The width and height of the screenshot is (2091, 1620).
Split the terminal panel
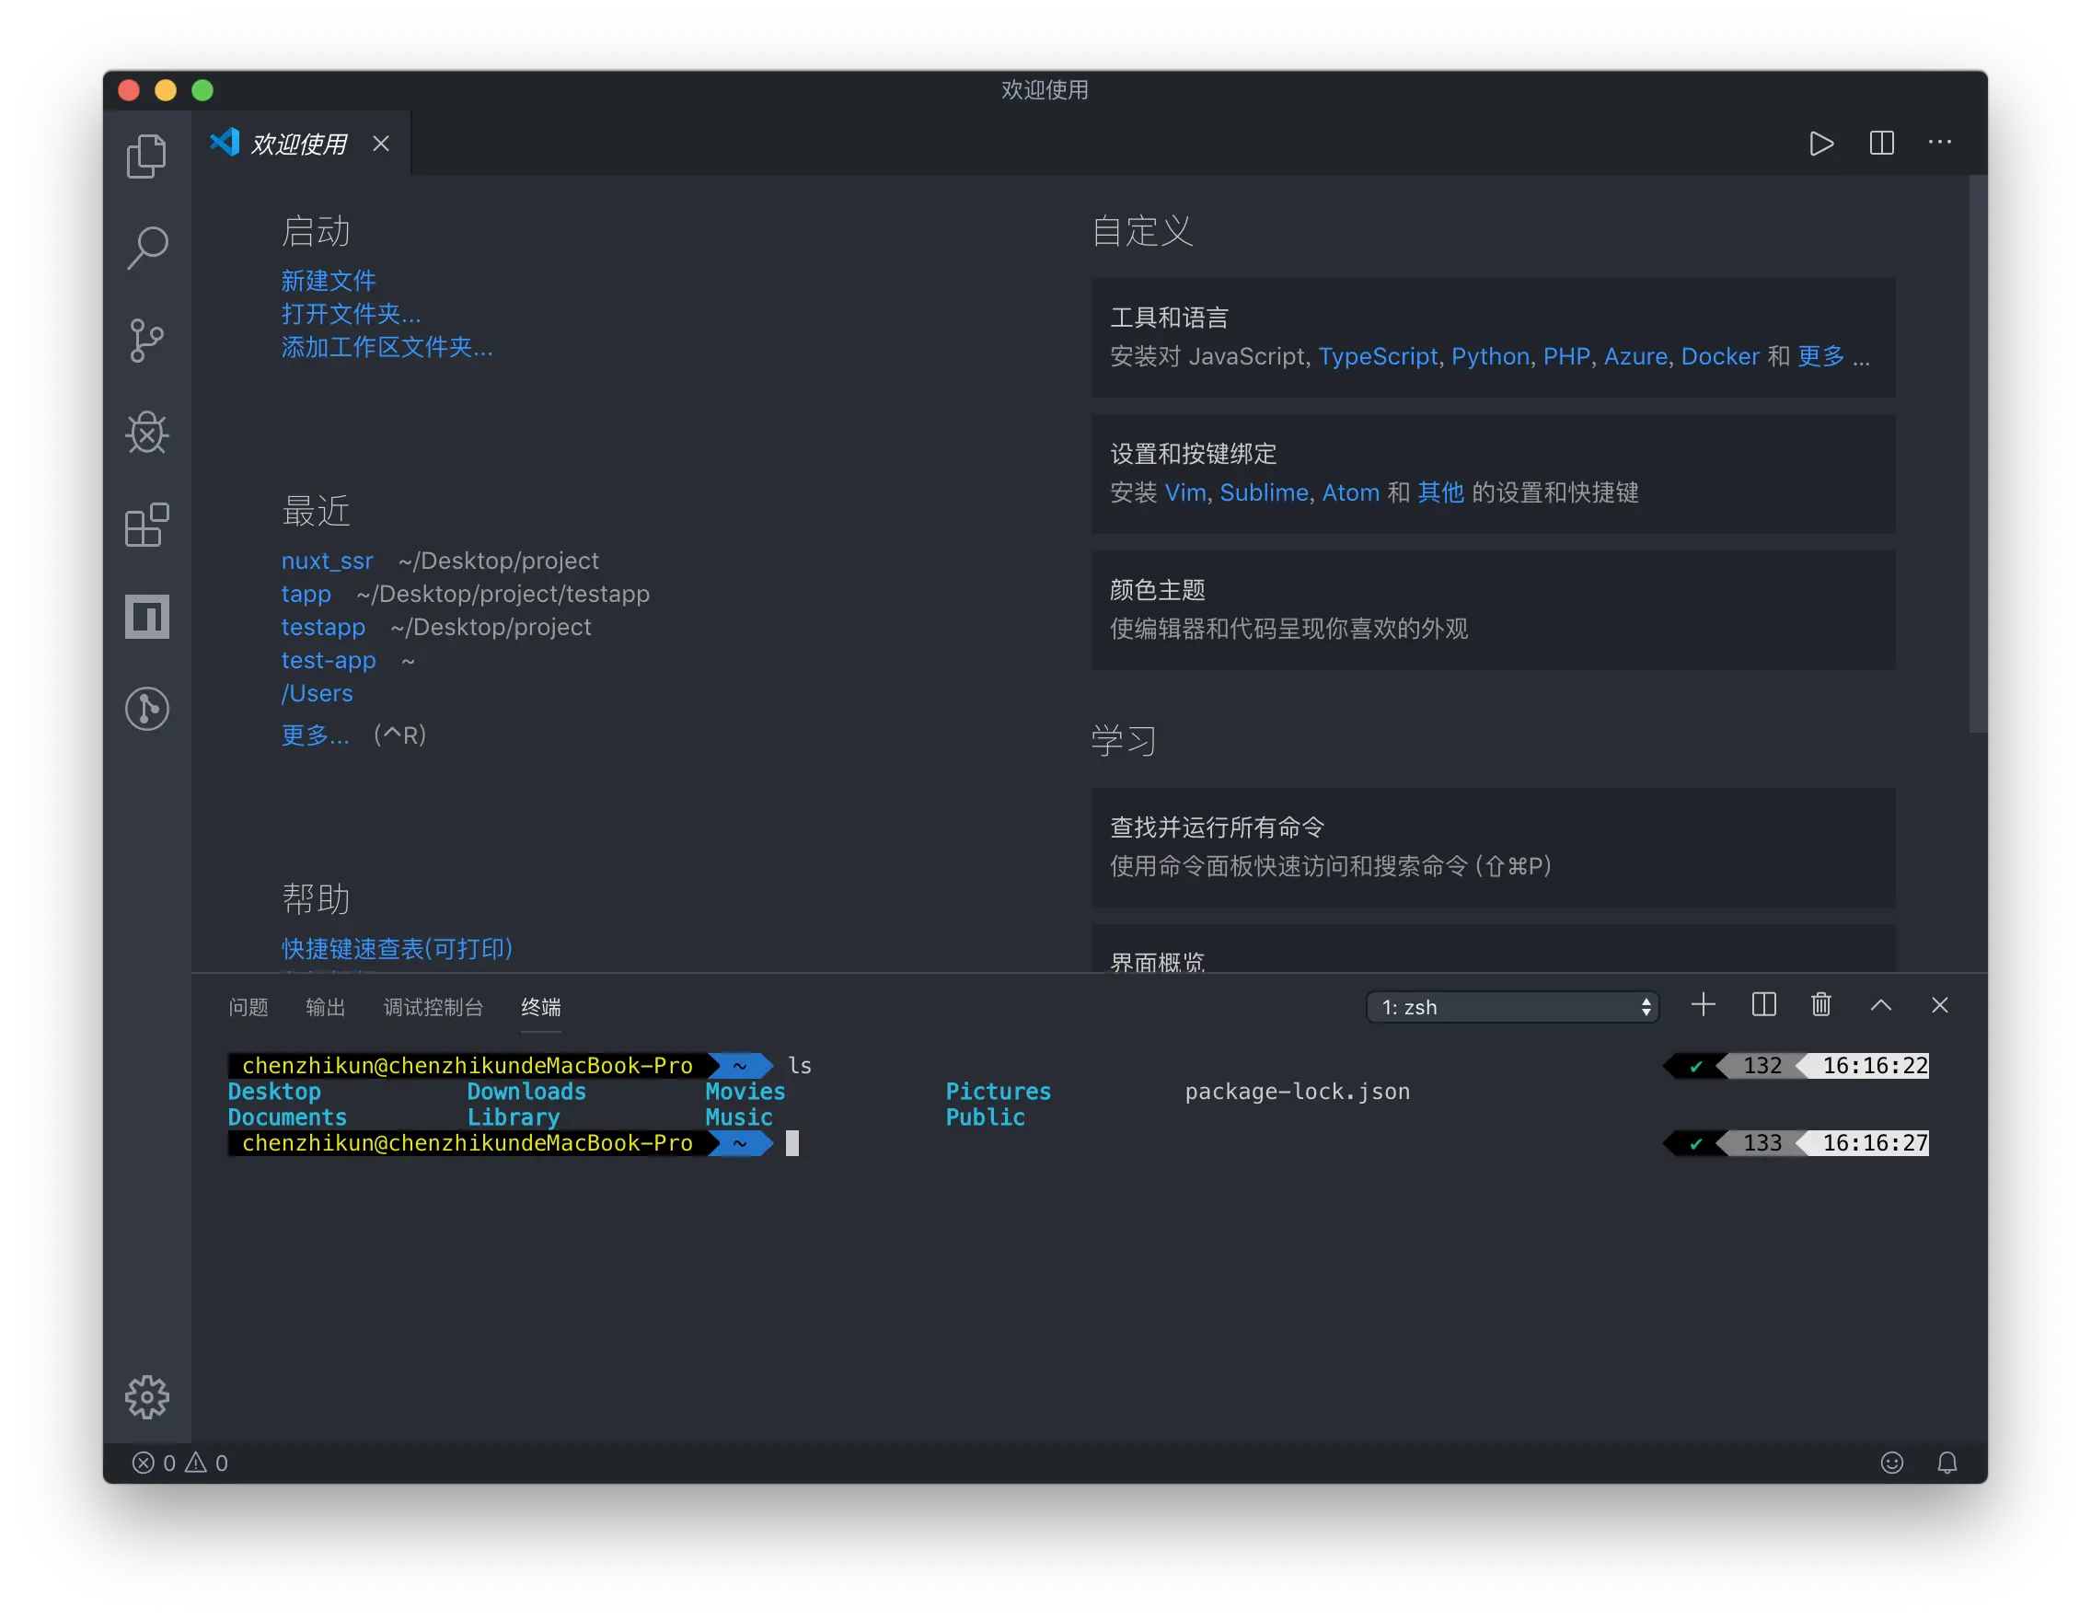click(1763, 1004)
